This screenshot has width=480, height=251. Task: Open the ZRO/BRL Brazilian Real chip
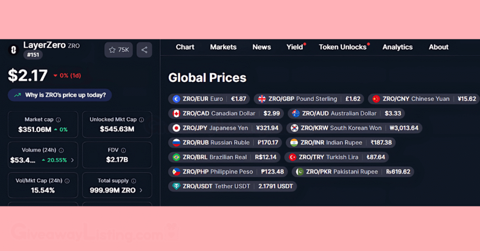(x=225, y=157)
